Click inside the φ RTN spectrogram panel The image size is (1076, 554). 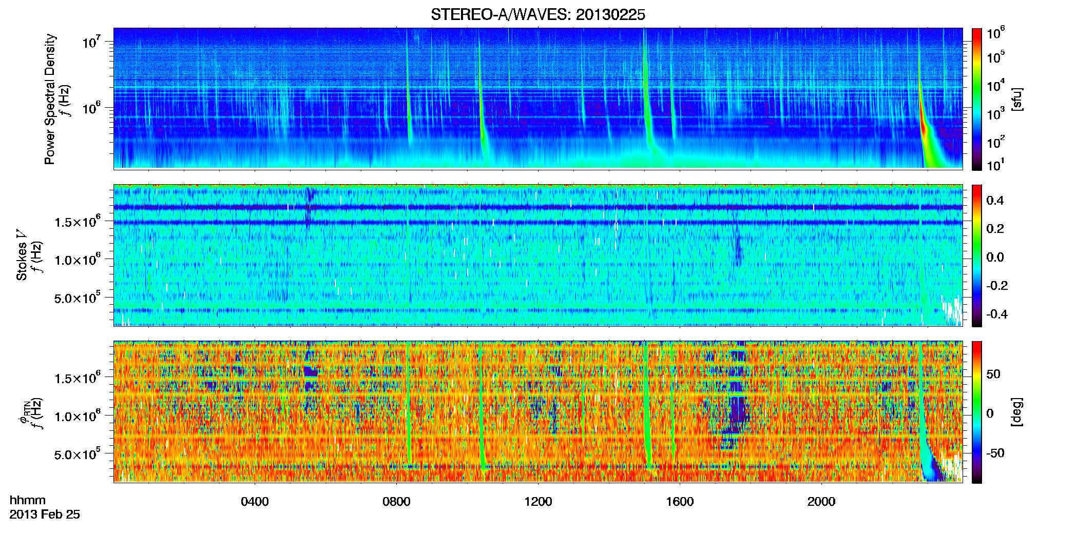pyautogui.click(x=538, y=412)
